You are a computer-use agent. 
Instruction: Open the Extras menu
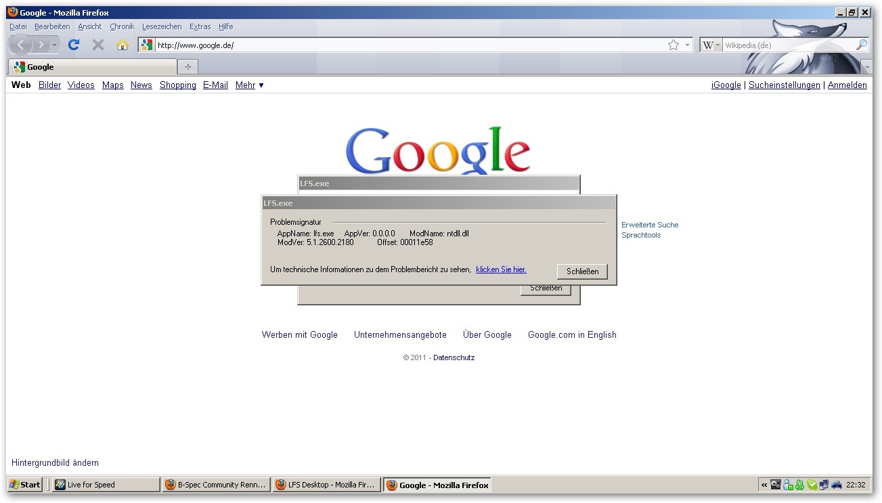click(x=200, y=26)
